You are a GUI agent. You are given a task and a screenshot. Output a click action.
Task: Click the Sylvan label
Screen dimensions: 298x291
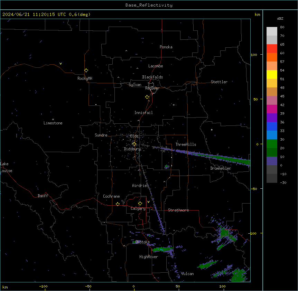coord(135,85)
